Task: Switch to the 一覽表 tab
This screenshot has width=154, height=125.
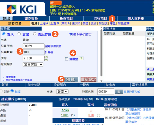Action: pos(91,85)
